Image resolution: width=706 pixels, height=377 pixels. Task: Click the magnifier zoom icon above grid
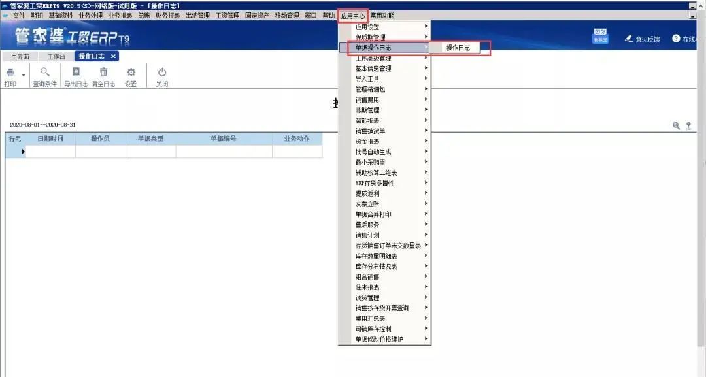pyautogui.click(x=677, y=125)
